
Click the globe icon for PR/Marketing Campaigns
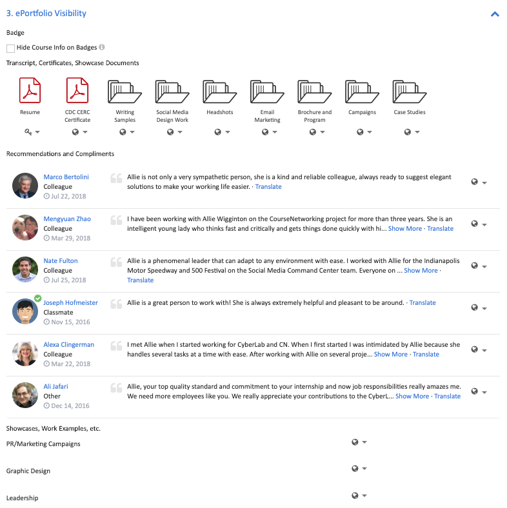(x=355, y=442)
